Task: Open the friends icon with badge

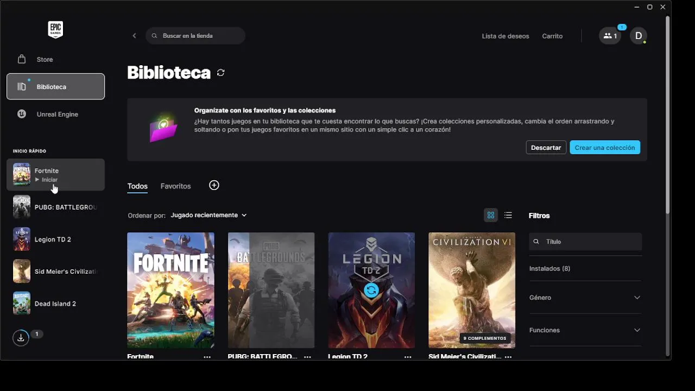Action: coord(610,36)
